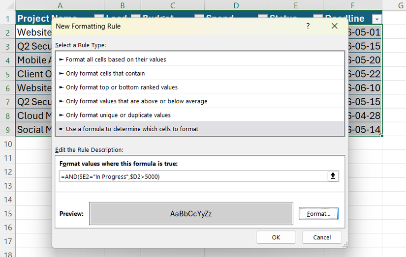Click the AaBbCcYyZz preview box
The image size is (406, 257).
[x=191, y=214]
